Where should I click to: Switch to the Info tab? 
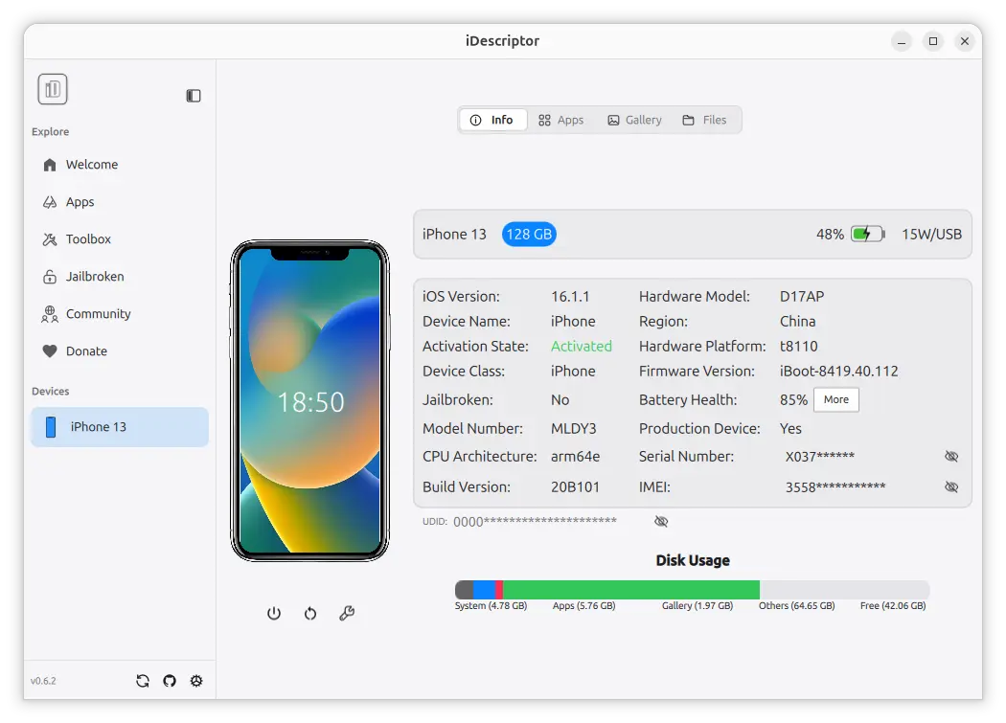[x=492, y=120]
